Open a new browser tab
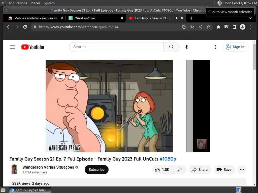Viewport: 258px width, 193px height. [192, 18]
